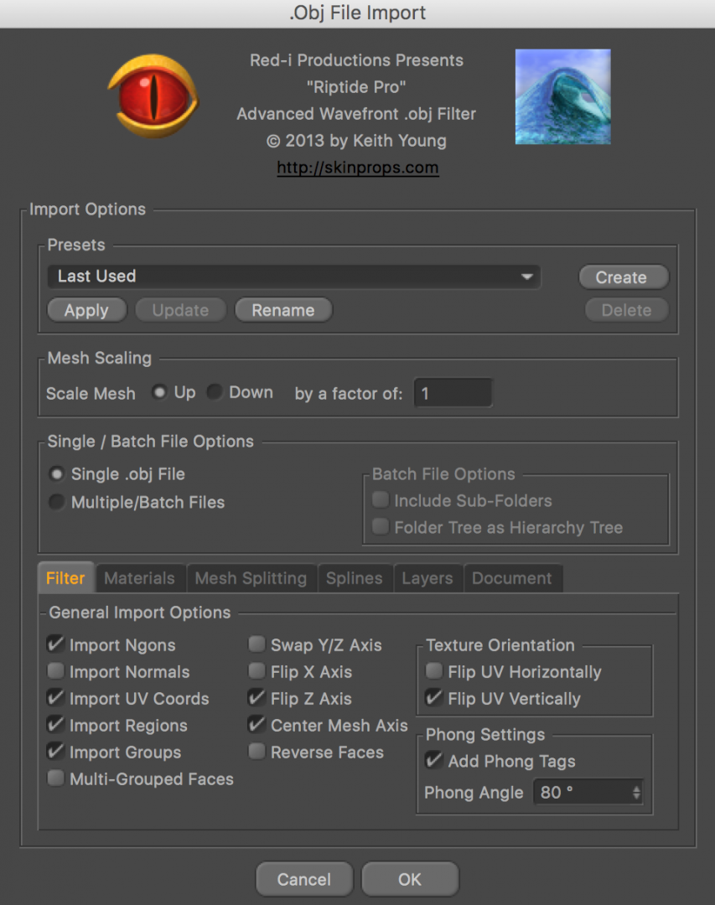The width and height of the screenshot is (715, 905).
Task: Enable Reverse Faces checkbox
Action: coord(257,751)
